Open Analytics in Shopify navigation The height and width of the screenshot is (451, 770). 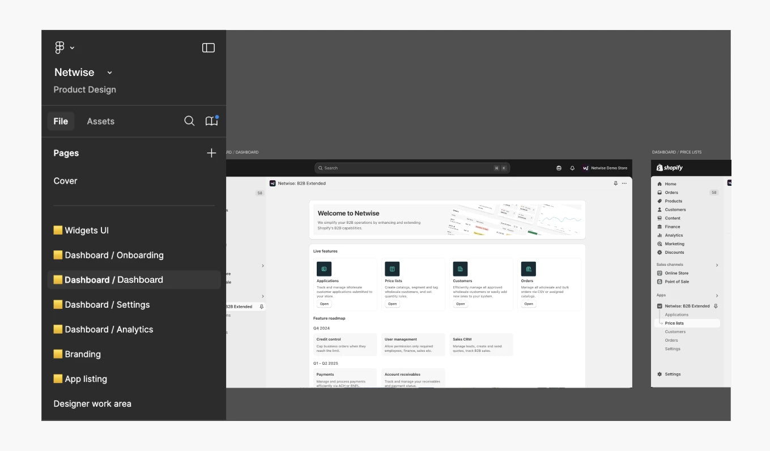[x=674, y=235]
